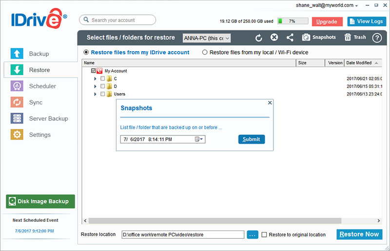
Task: Click the Name column header
Action: (189, 63)
